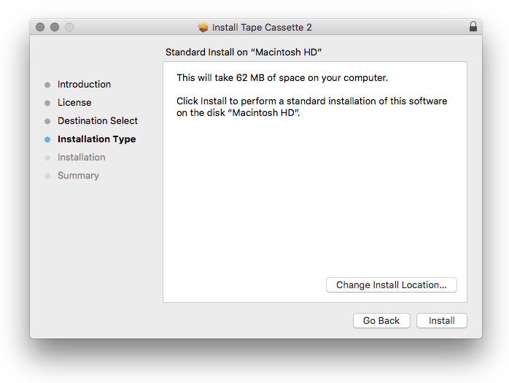
Task: Click the lock icon in title bar
Action: (473, 27)
